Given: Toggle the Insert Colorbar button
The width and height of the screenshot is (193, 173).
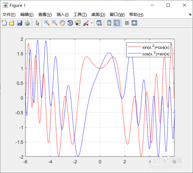Looking at the screenshot, I should (x=109, y=23).
